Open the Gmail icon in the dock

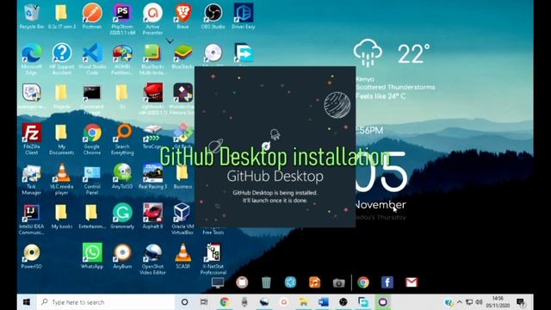click(412, 282)
